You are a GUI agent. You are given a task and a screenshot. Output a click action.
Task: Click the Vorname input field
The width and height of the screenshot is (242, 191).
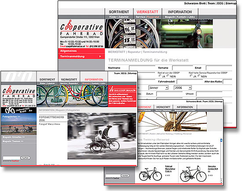pyautogui.click(x=182, y=68)
